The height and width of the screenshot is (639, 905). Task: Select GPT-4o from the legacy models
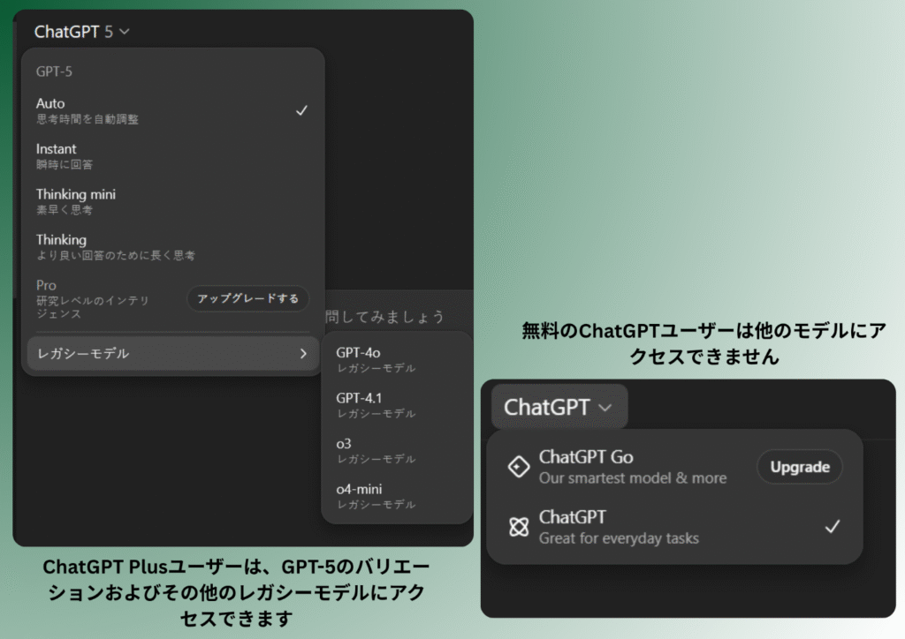(x=389, y=360)
